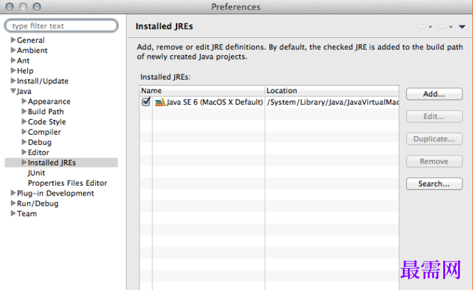This screenshot has height=290, width=473.
Task: Click the back navigation arrow icon
Action: pyautogui.click(x=421, y=27)
